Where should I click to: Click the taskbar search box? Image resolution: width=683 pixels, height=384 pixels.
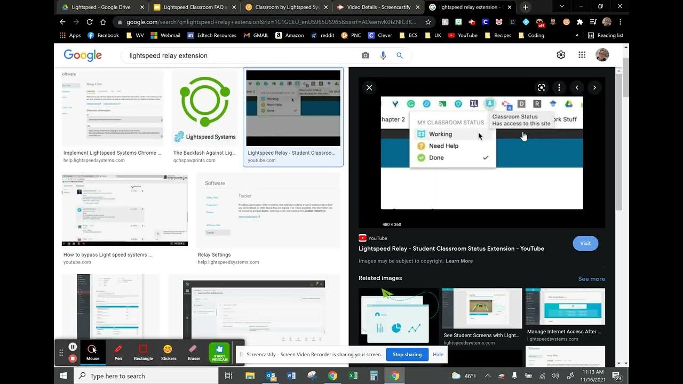tap(146, 375)
